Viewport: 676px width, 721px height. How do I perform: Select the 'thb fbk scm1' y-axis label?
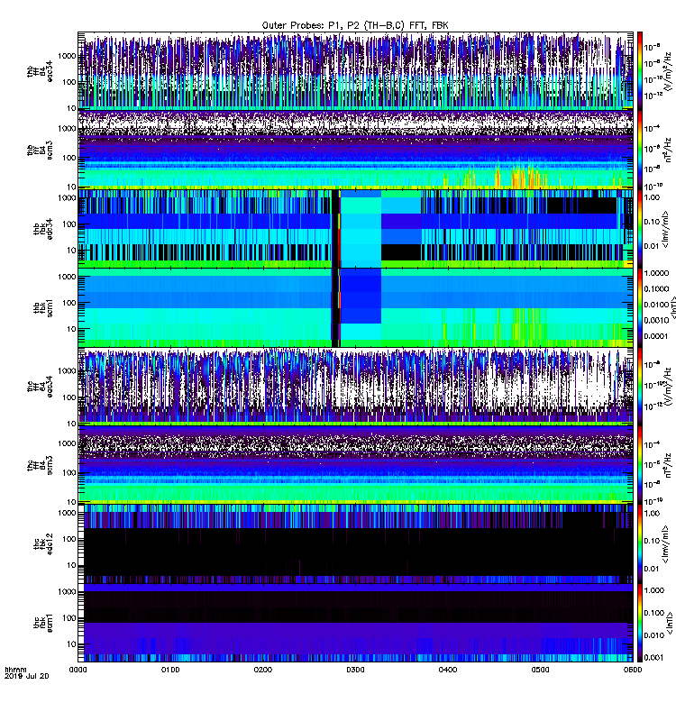43,307
